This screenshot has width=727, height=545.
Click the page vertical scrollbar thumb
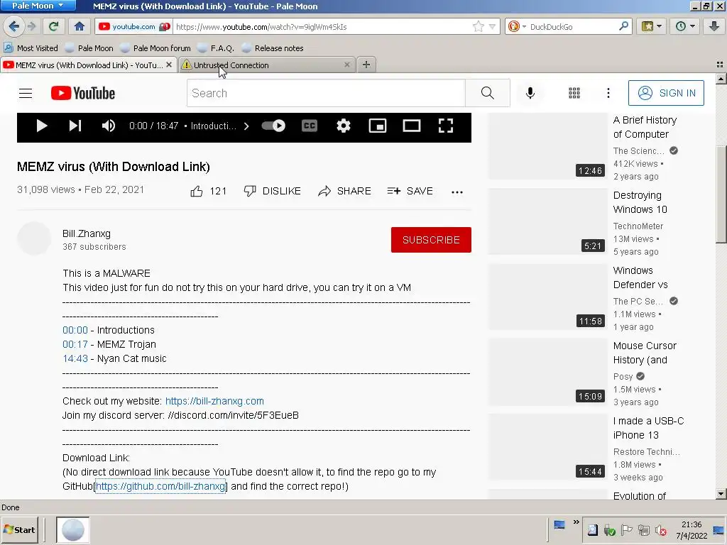(721, 194)
